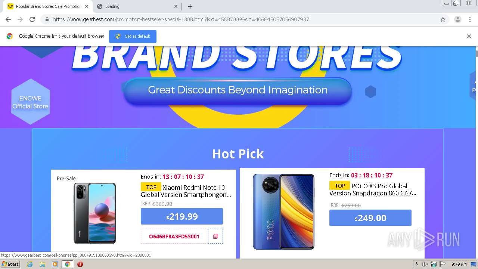Image resolution: width=478 pixels, height=269 pixels.
Task: Close the Loading tab
Action: (176, 6)
